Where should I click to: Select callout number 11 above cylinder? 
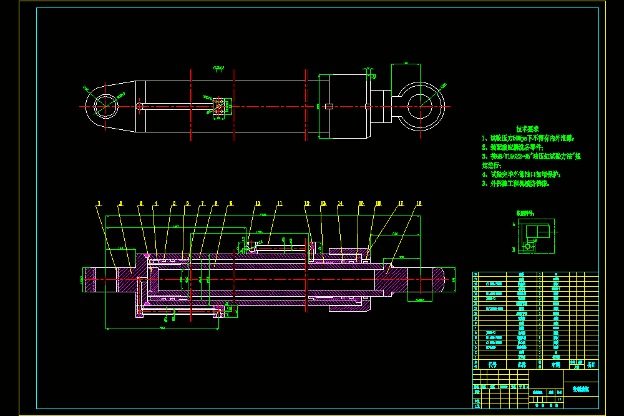pos(280,204)
